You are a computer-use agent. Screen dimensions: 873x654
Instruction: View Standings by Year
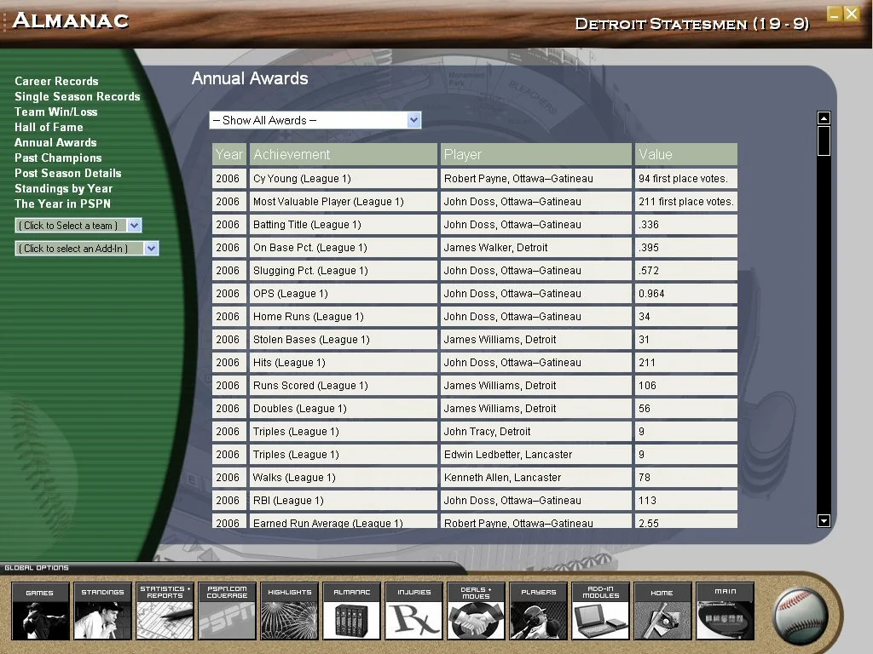pos(63,189)
